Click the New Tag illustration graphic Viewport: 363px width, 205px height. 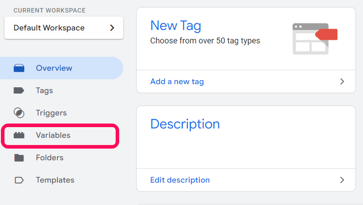click(315, 39)
